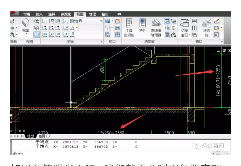Select the 布局1 layout tab
The height and width of the screenshot is (166, 241).
click(42, 136)
